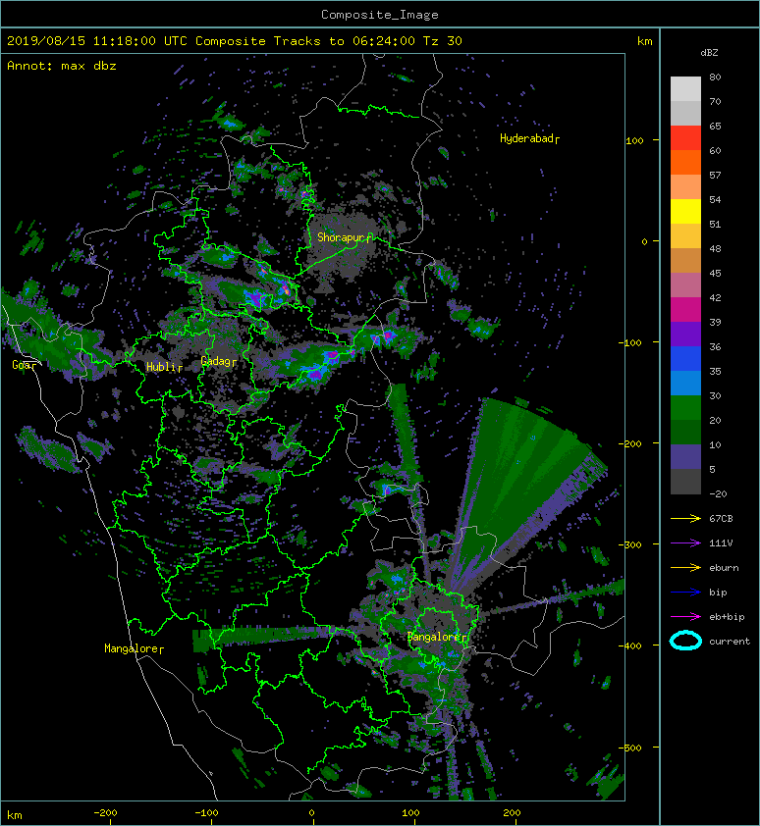The height and width of the screenshot is (826, 760).
Task: Pick the gray 70–65 dBZ swatch
Action: pos(685,113)
